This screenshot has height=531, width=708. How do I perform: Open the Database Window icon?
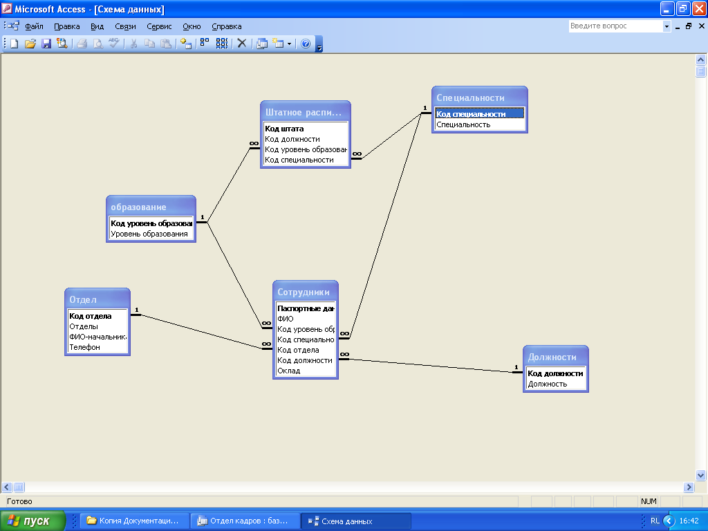[262, 44]
